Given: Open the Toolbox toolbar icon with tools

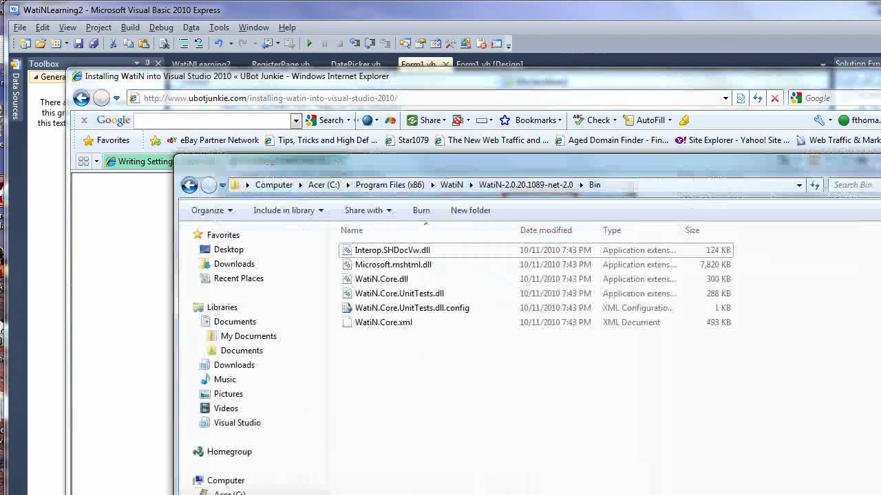Looking at the screenshot, I should pos(451,44).
